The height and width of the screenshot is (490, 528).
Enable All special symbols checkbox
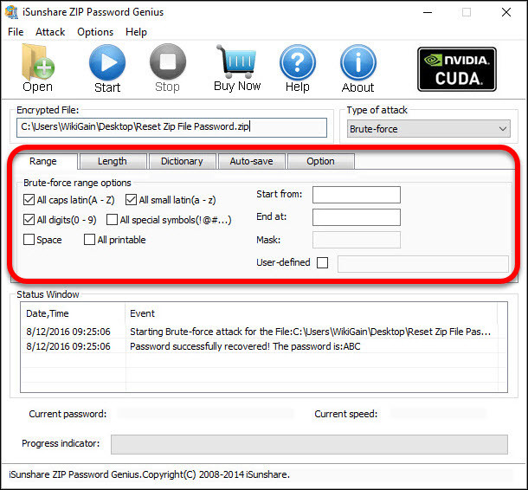click(x=112, y=220)
